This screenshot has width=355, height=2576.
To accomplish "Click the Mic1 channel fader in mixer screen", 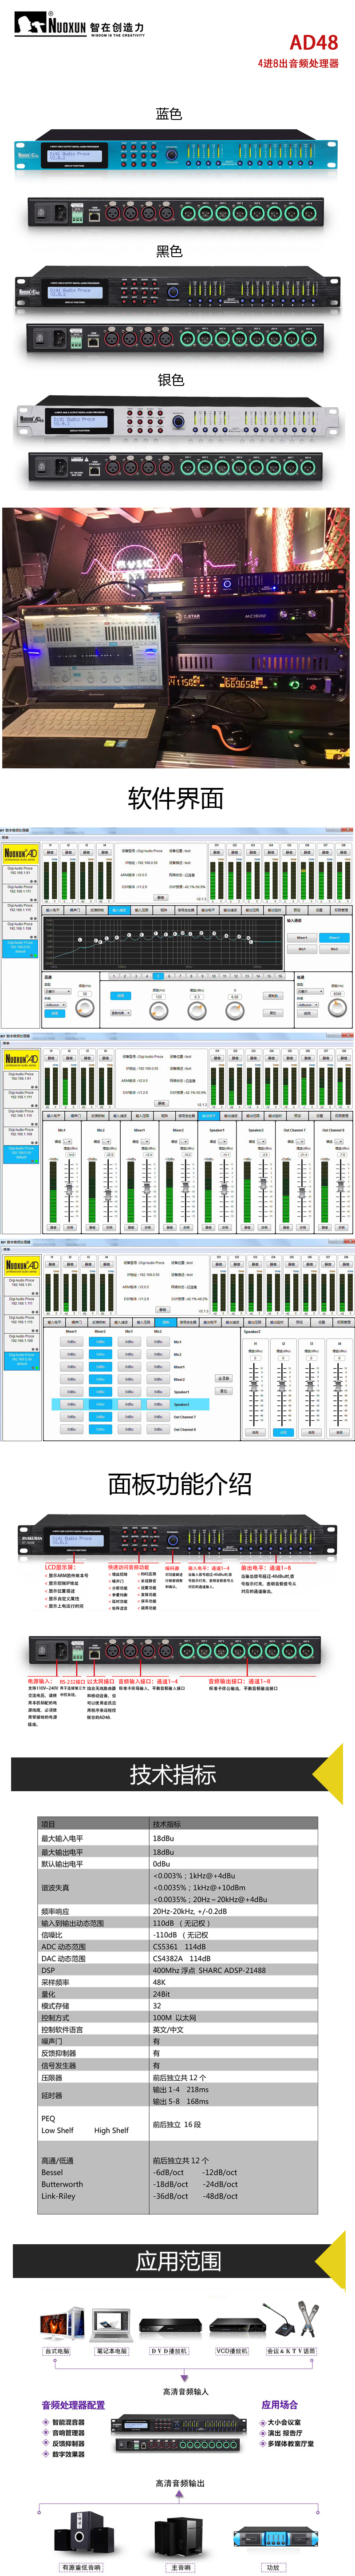I will (69, 1188).
